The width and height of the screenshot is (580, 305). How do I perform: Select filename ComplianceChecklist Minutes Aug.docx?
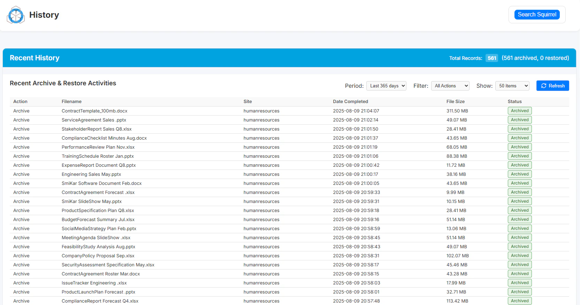(x=104, y=138)
